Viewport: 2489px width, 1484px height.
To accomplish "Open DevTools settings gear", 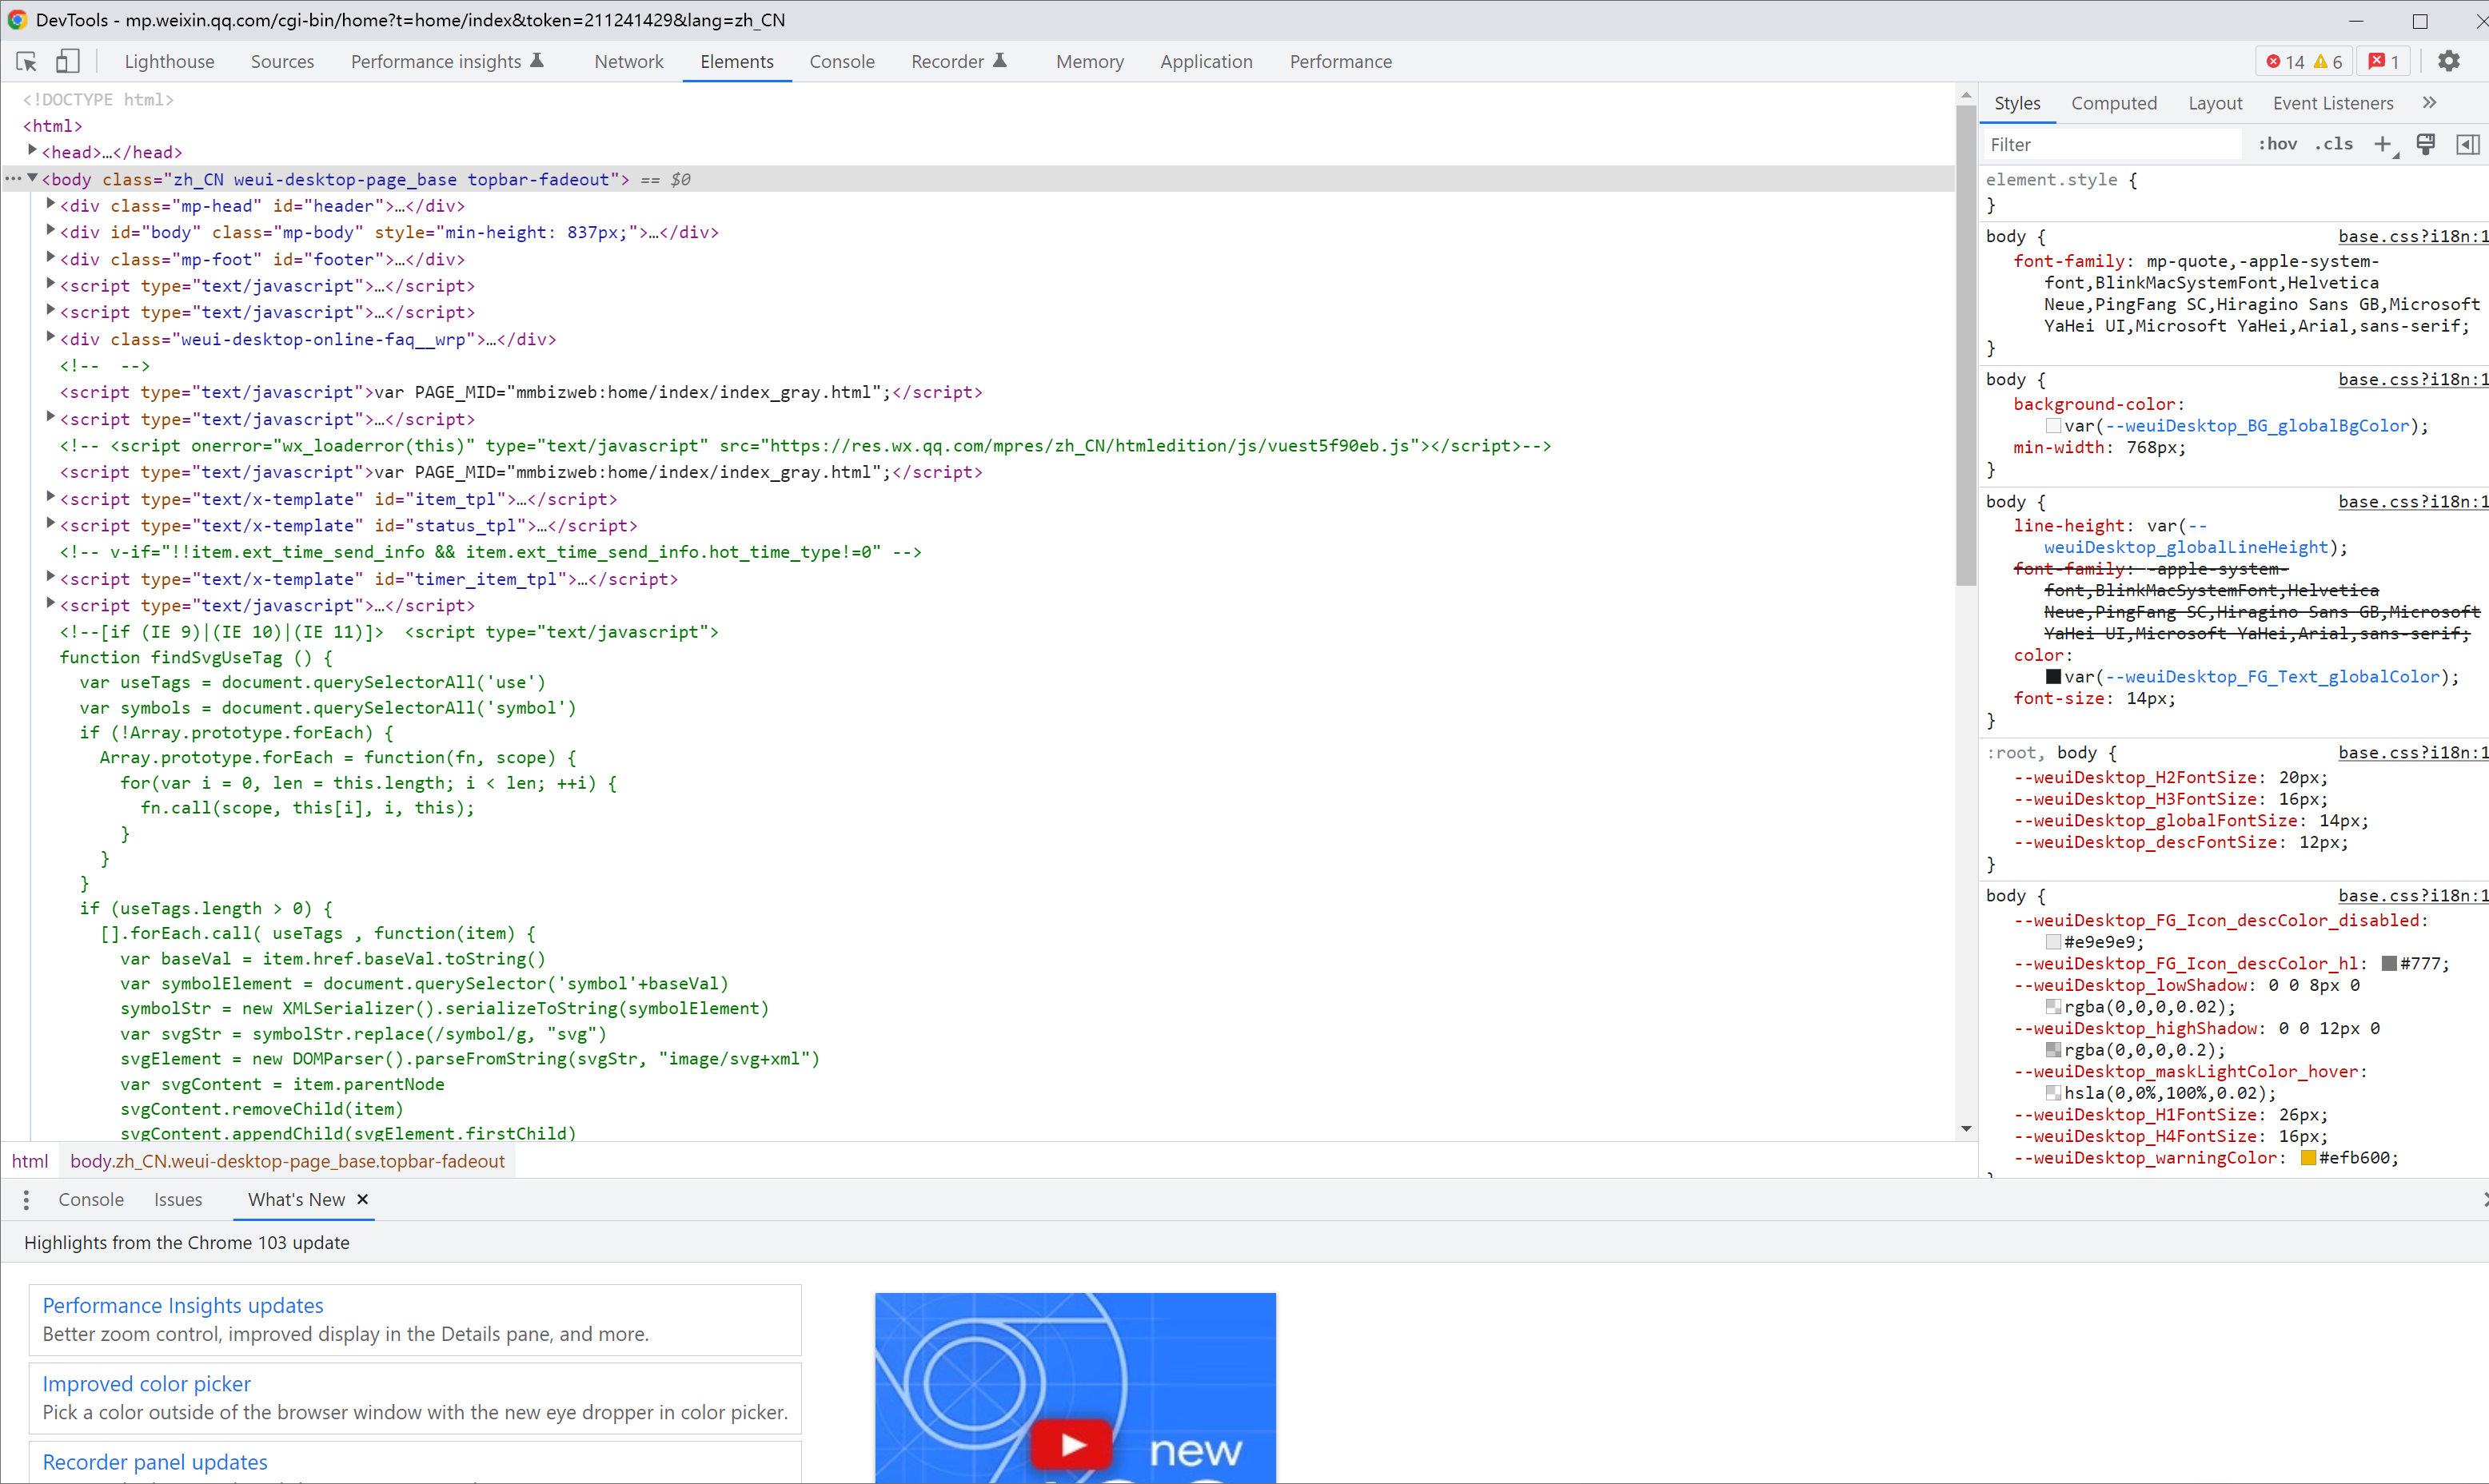I will (x=2448, y=62).
